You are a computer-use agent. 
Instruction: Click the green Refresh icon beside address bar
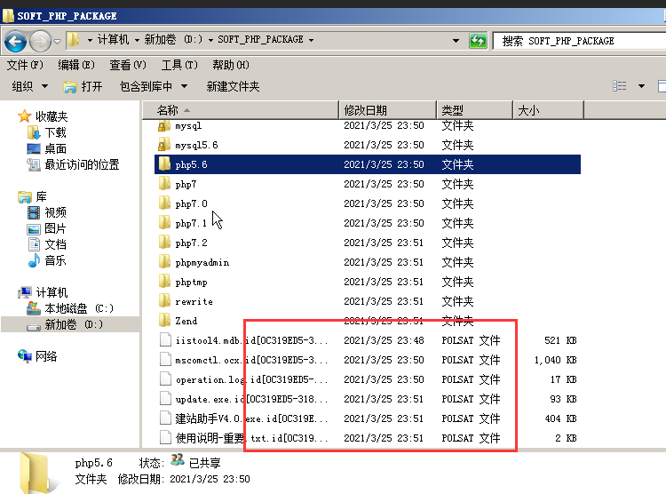point(478,40)
